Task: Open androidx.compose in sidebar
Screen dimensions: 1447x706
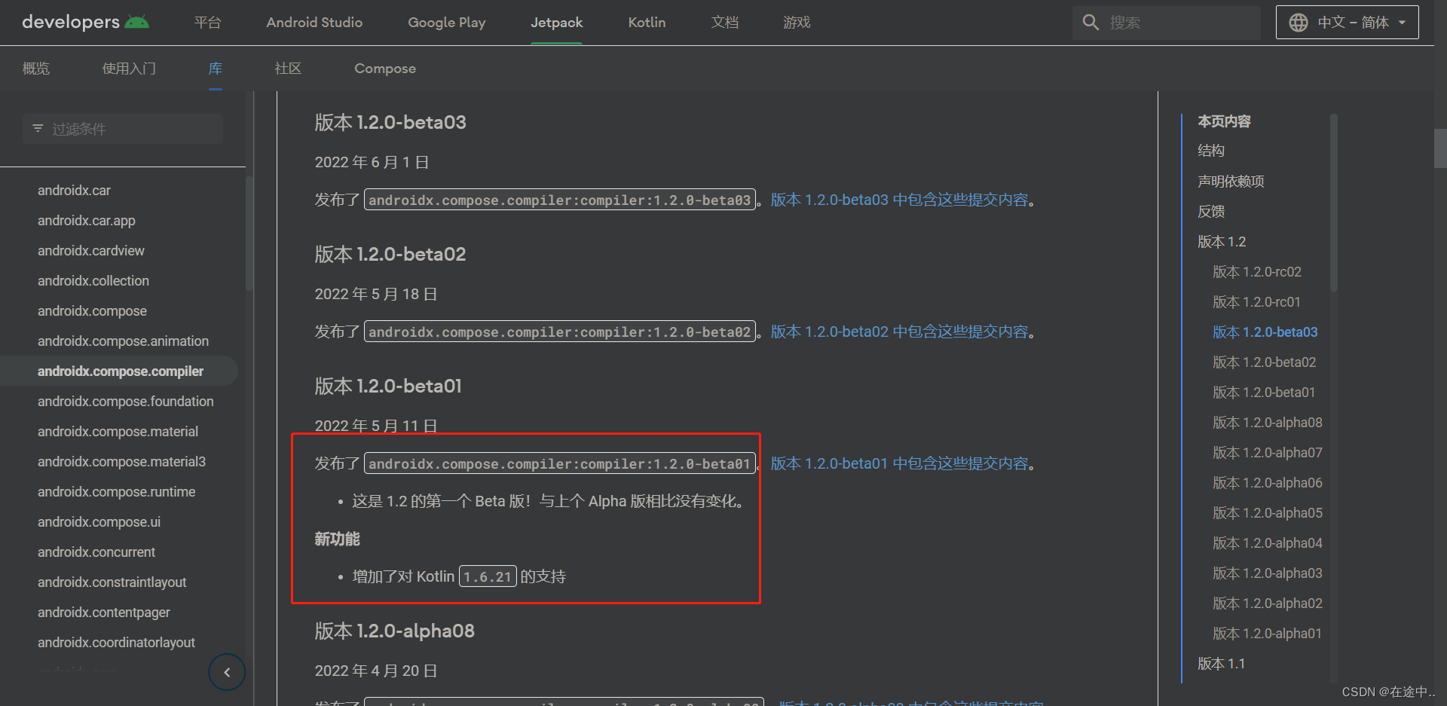Action: pyautogui.click(x=92, y=311)
